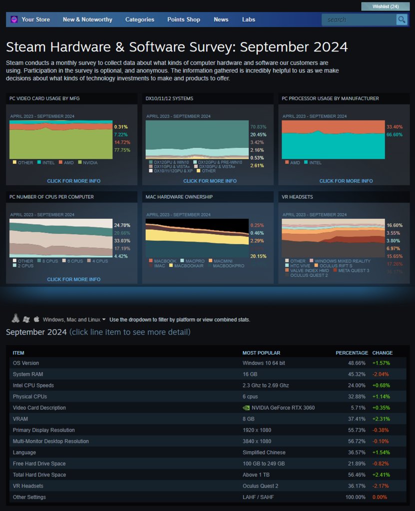Viewport: 415px width, 511px height.
Task: Click the ITEM column header
Action: pos(18,353)
